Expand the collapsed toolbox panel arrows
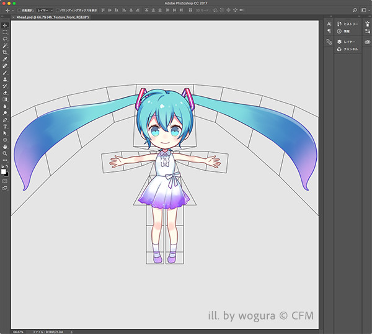This screenshot has height=334, width=372. point(2,16)
